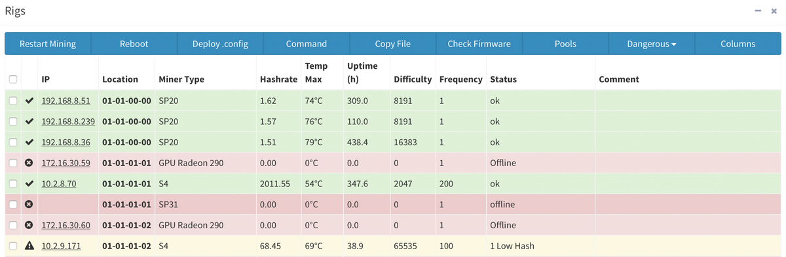Click the Command button
The width and height of the screenshot is (786, 257).
307,44
